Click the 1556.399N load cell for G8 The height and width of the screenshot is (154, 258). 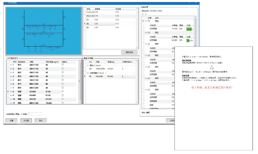[100, 69]
